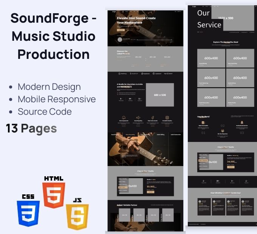Click the tan hero call-to-action button
The image size is (257, 234).
(121, 30)
